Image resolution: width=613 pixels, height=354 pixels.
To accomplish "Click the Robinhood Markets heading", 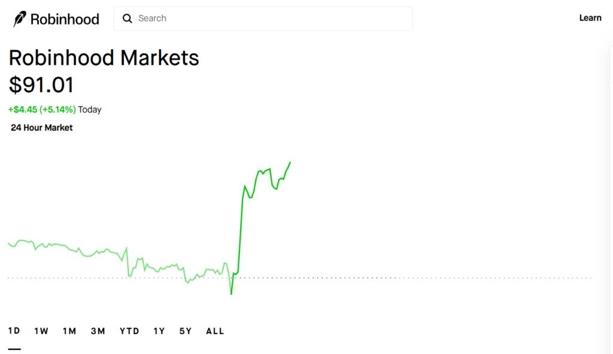I will tap(104, 58).
